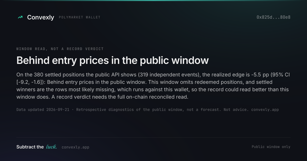The height and width of the screenshot is (161, 307).
Task: Click the Convexly brand name
Action: point(41,17)
